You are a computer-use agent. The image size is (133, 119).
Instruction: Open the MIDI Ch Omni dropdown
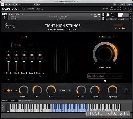(29, 19)
